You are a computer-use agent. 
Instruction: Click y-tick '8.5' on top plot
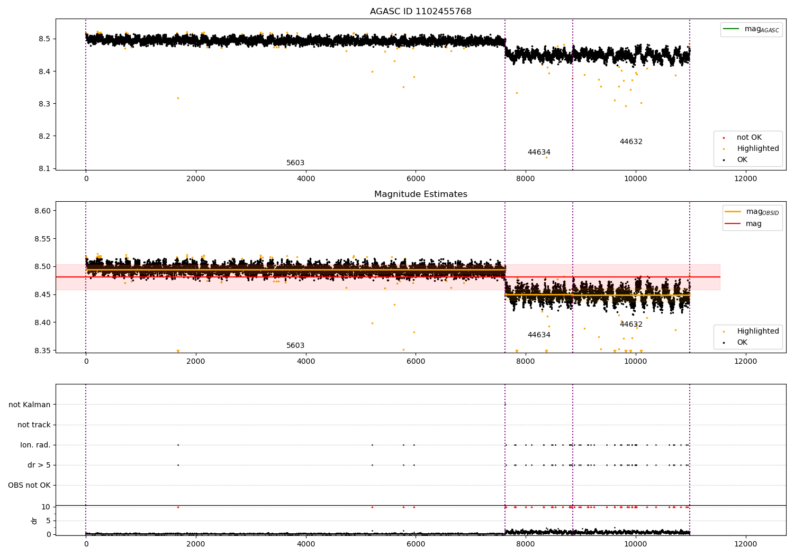tap(44, 39)
